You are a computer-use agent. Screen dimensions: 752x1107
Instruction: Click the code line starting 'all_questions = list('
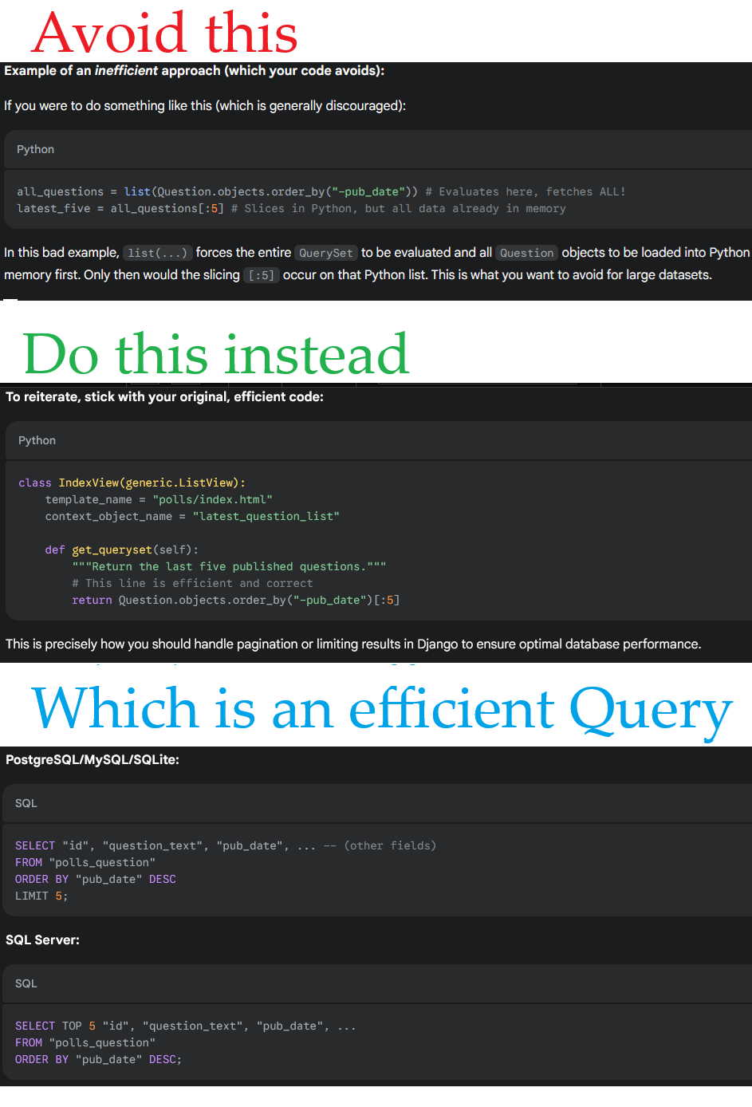pyautogui.click(x=321, y=191)
